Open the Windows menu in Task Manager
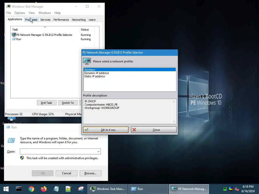 coord(45,13)
